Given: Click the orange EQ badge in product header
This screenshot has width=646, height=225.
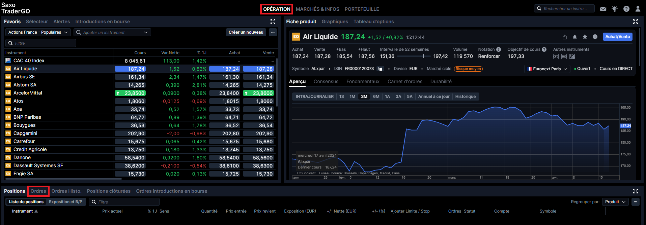Looking at the screenshot, I should pos(296,37).
